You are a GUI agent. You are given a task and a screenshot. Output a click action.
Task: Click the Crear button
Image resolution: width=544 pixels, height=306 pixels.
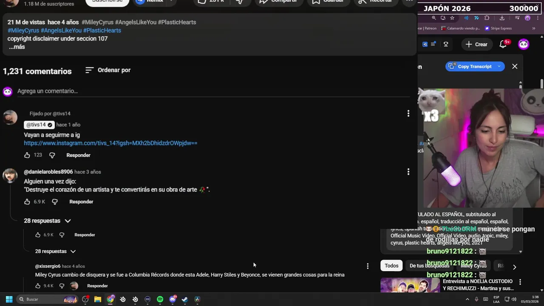tap(476, 44)
